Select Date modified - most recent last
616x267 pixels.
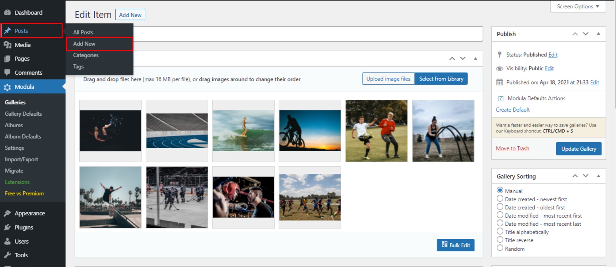coord(500,223)
